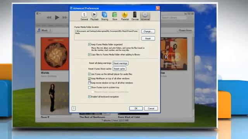Cancel the preferences dialog
Image resolution: width=248 pixels, height=139 pixels.
point(151,108)
